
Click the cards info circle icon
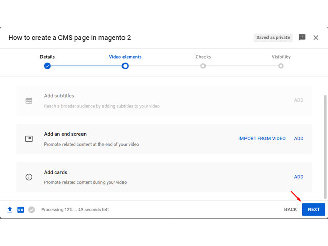[x=29, y=177]
